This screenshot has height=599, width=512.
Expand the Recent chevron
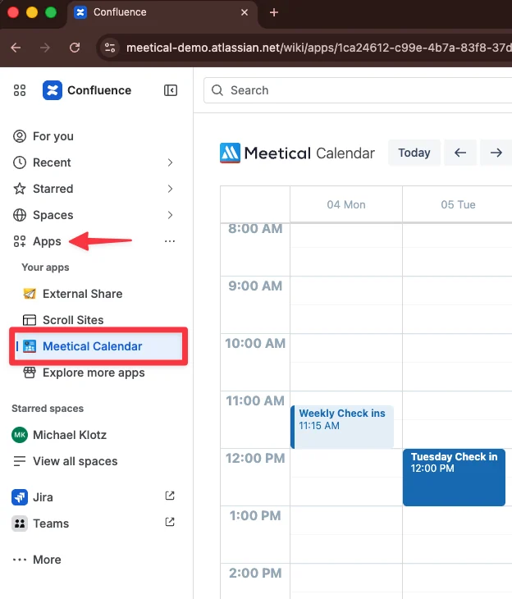point(170,162)
